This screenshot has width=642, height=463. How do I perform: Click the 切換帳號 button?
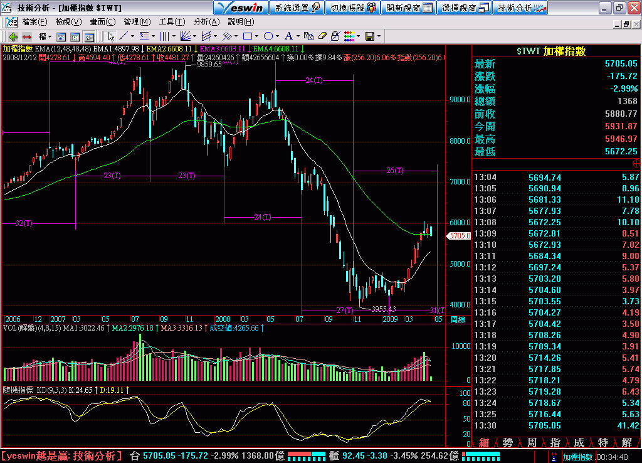(353, 8)
